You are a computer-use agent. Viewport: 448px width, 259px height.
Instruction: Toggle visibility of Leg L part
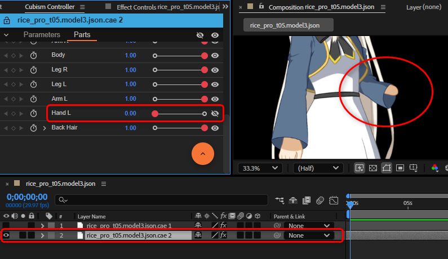click(215, 84)
